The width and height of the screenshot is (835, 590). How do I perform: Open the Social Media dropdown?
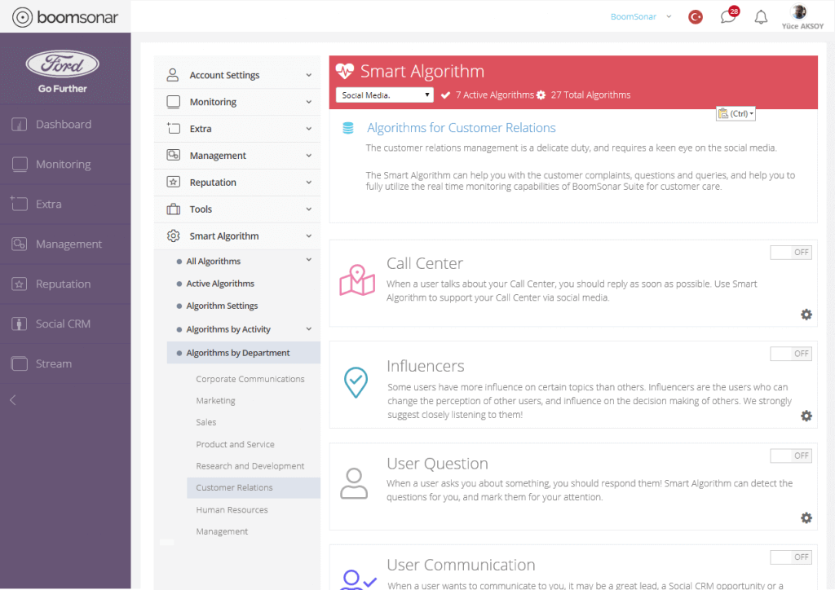pos(385,95)
